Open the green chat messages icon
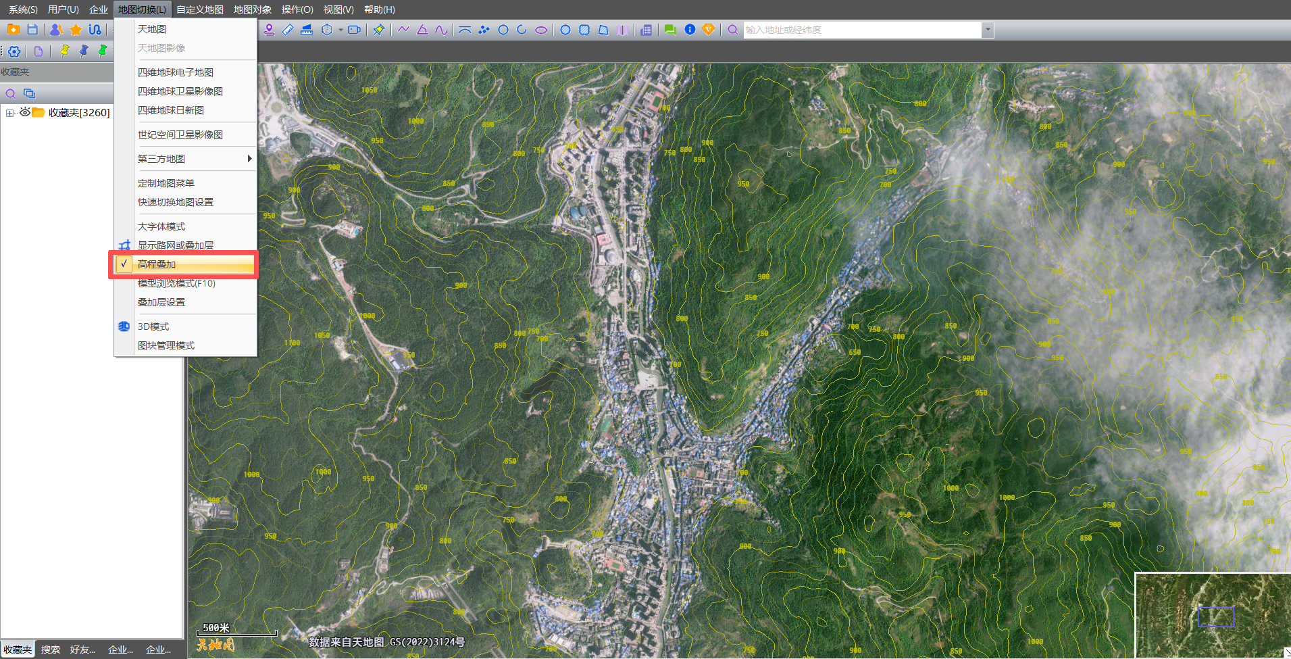The width and height of the screenshot is (1291, 659). click(x=670, y=30)
